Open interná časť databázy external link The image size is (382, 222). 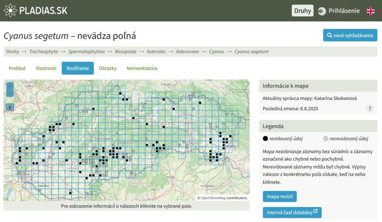pyautogui.click(x=292, y=213)
